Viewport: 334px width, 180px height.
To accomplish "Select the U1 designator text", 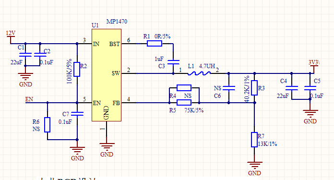I will point(95,25).
